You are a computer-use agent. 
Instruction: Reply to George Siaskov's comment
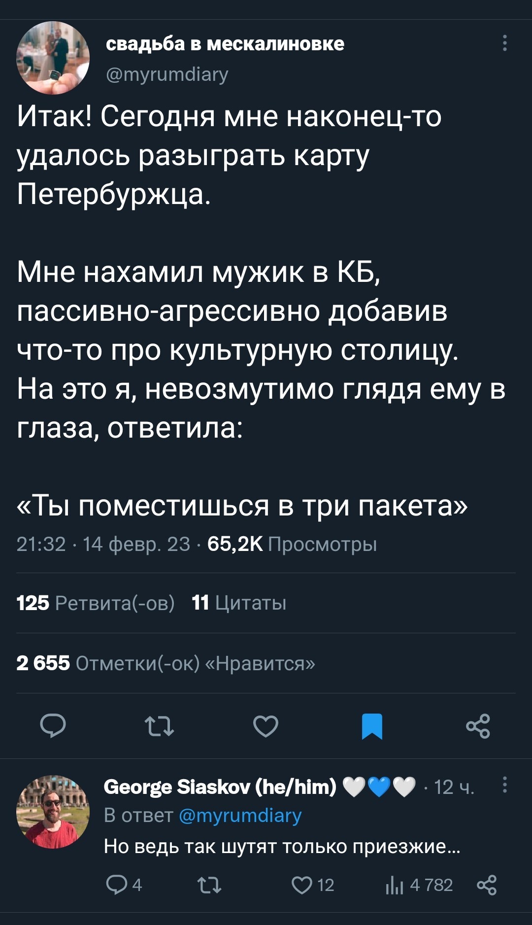click(x=117, y=885)
